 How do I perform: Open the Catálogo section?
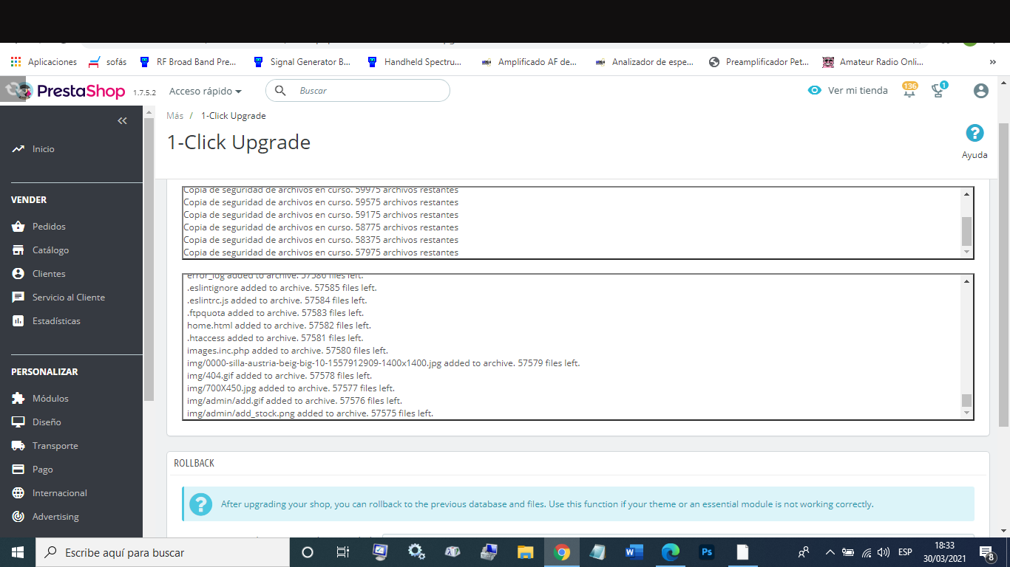[50, 250]
